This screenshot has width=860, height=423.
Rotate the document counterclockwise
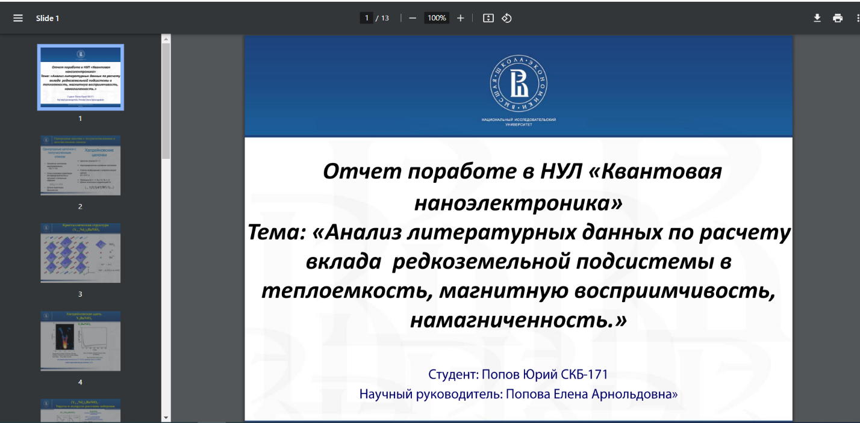click(x=506, y=18)
